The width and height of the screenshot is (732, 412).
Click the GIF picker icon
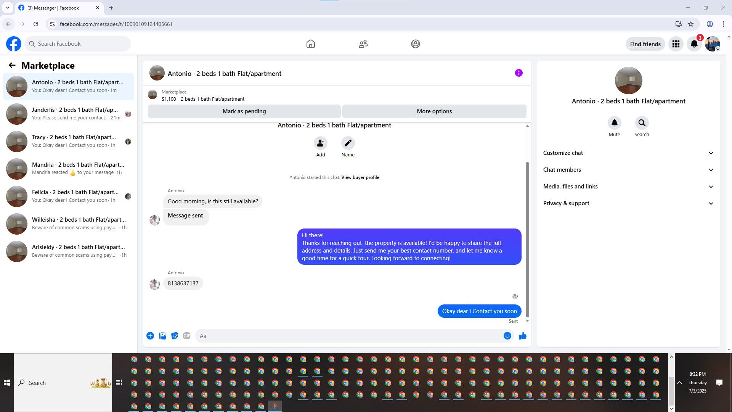click(x=186, y=336)
